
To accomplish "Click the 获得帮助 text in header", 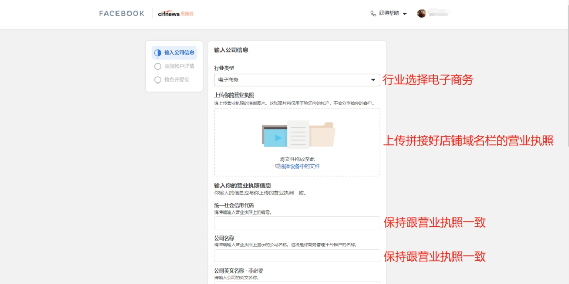I will (389, 14).
